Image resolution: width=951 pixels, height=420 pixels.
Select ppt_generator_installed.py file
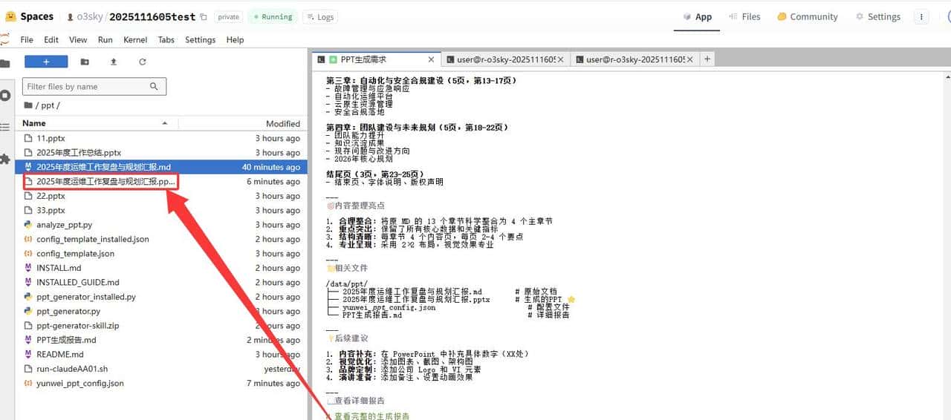[x=160, y=297]
